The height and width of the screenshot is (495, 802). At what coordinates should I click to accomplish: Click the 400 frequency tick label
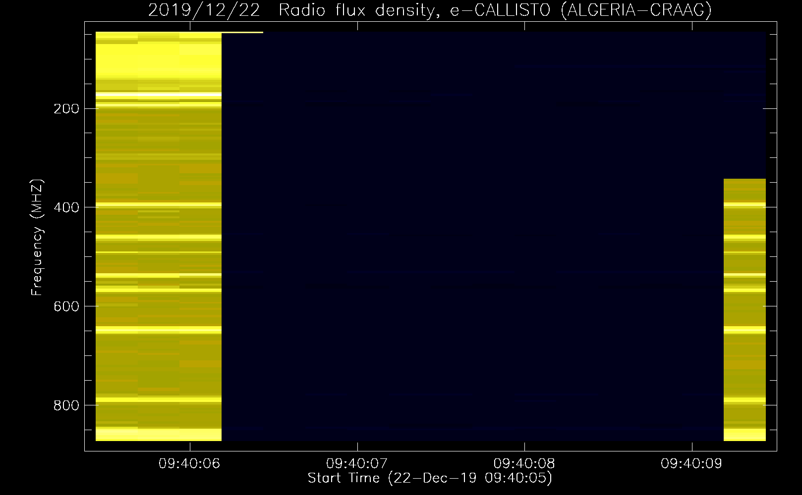(x=66, y=207)
